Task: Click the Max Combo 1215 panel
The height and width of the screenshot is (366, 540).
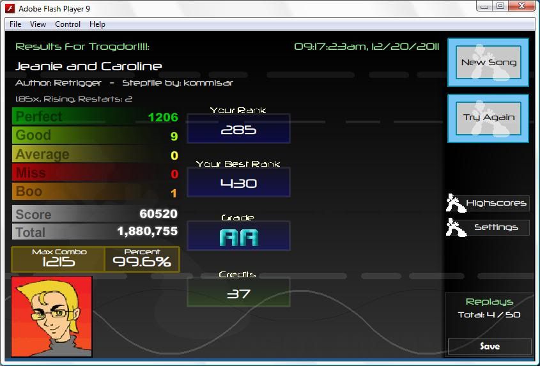Action: tap(59, 259)
